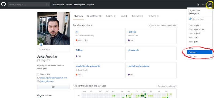Select Settings in the user menu
214x98 pixels.
[200, 52]
